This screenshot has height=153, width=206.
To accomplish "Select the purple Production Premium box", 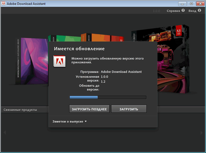I will pos(32,61).
